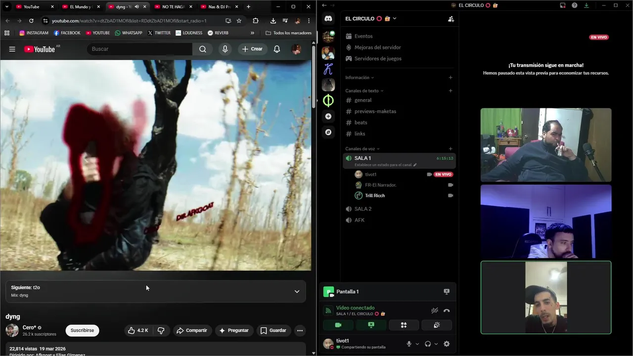Deafen Discord headphones
This screenshot has width=633, height=356.
428,344
